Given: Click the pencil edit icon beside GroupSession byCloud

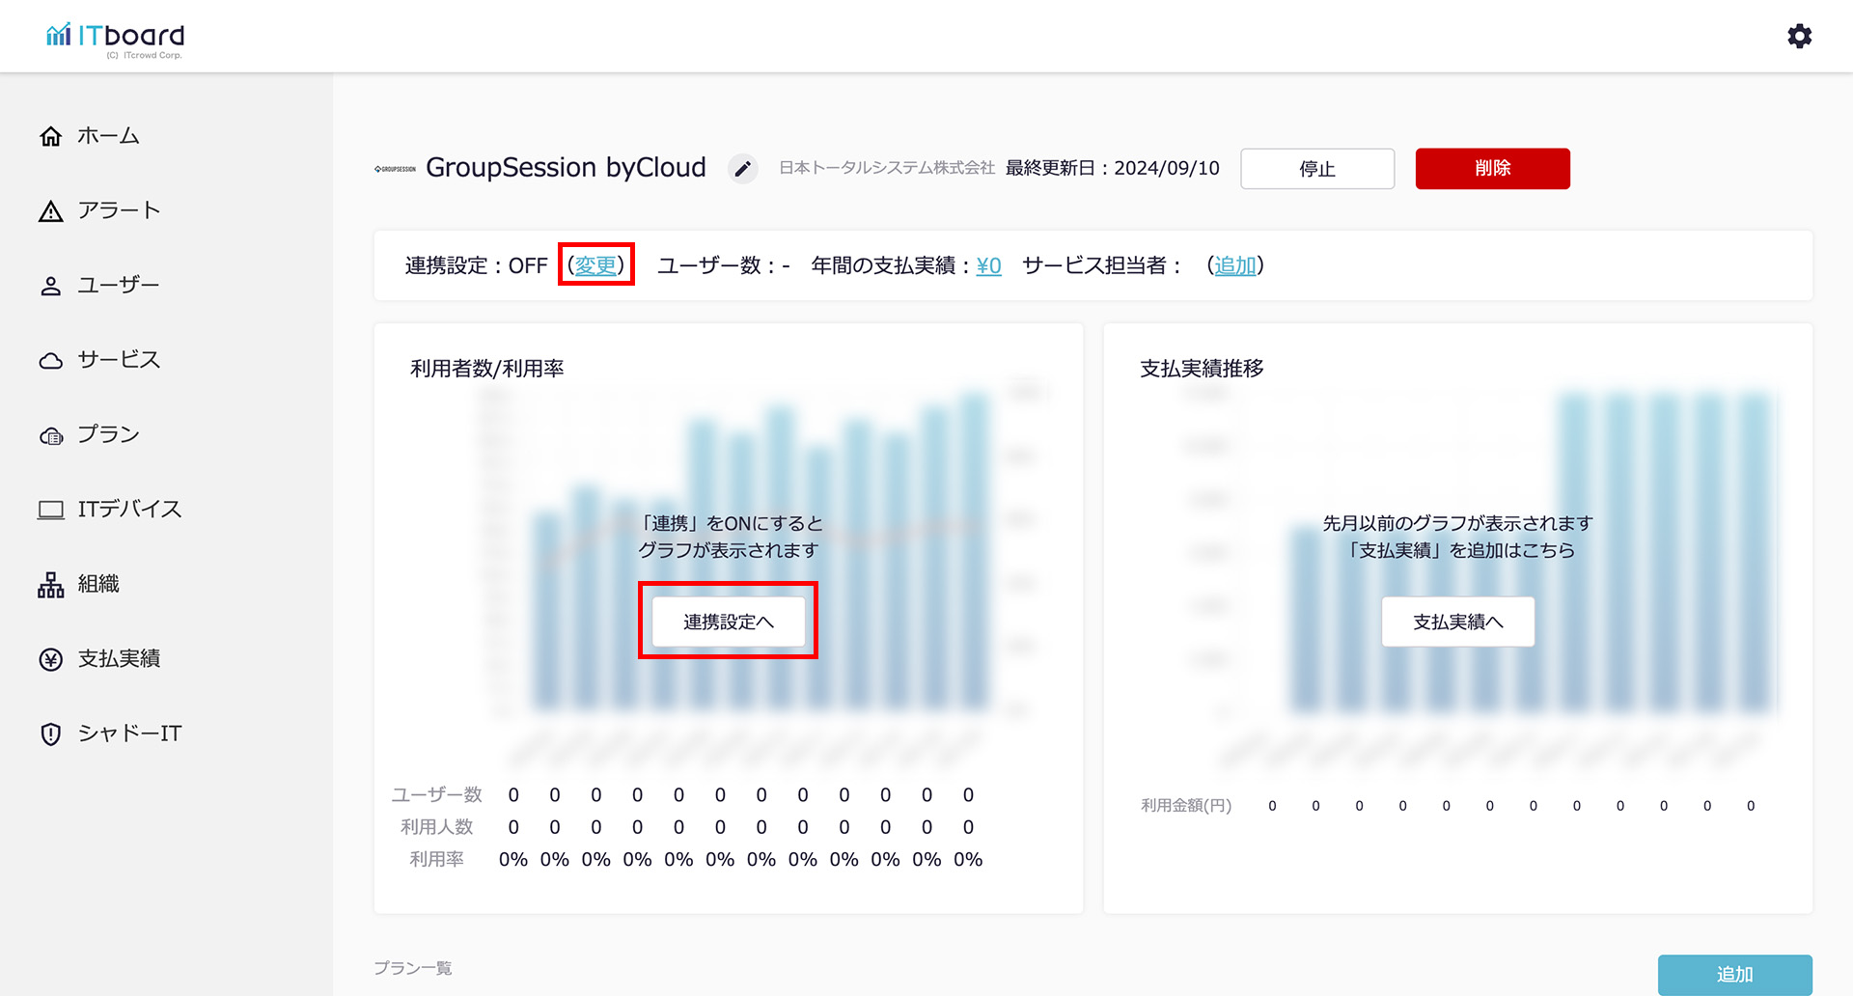Looking at the screenshot, I should [x=742, y=169].
